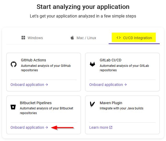
Task: Select the GitHub Actions card title
Action: (x=34, y=60)
